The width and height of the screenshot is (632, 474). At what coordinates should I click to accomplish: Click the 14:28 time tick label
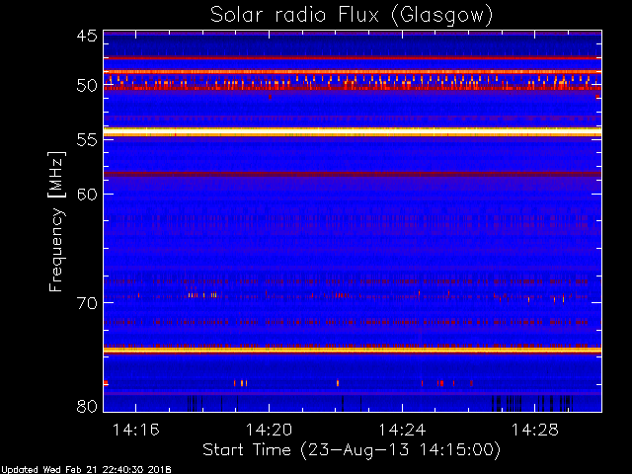pos(535,430)
